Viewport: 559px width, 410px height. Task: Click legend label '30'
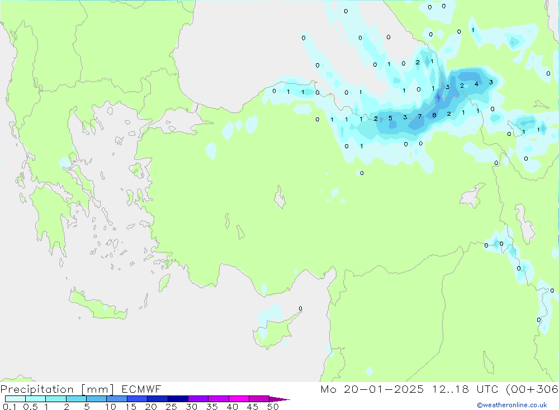coord(191,407)
